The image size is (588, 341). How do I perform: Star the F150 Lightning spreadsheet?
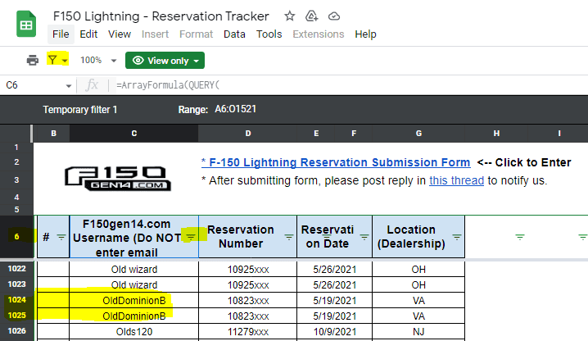(x=288, y=16)
